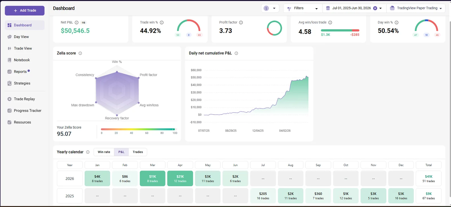Expand the Filters dropdown
Screen dimensions: 451x207
(303, 8)
